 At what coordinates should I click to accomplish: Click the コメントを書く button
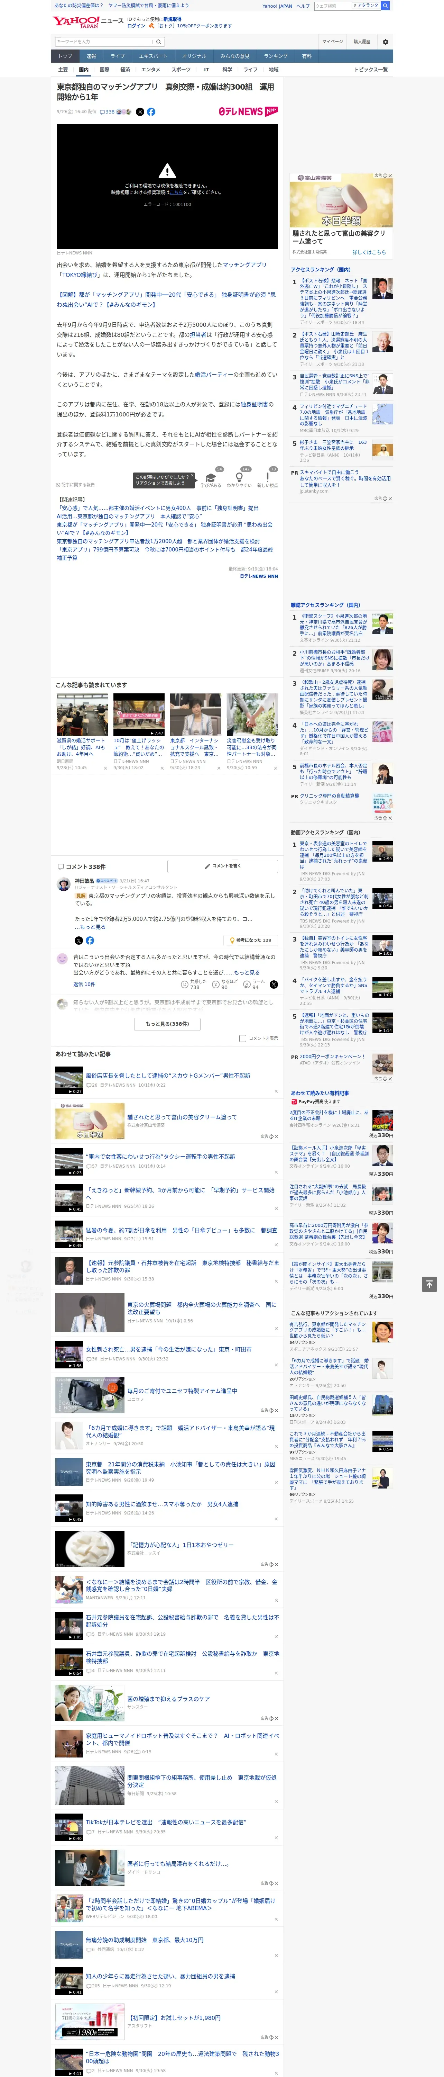[222, 866]
